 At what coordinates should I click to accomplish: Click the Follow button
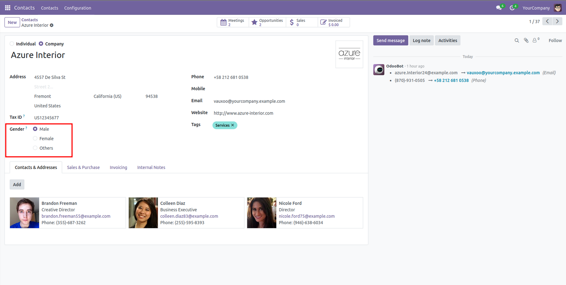555,40
